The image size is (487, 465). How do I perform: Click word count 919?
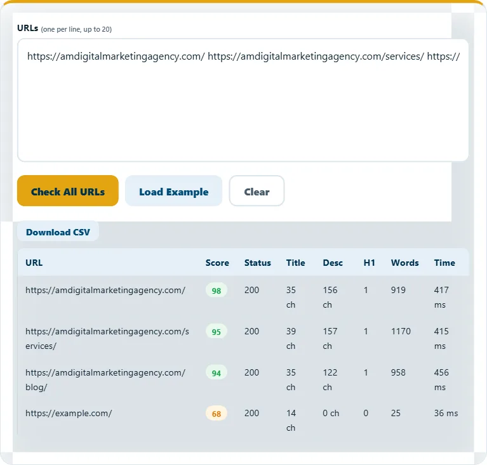398,290
